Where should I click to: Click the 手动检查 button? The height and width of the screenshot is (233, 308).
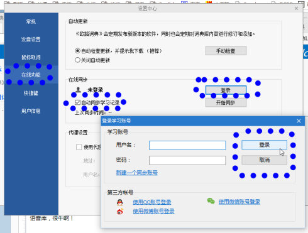(226, 51)
